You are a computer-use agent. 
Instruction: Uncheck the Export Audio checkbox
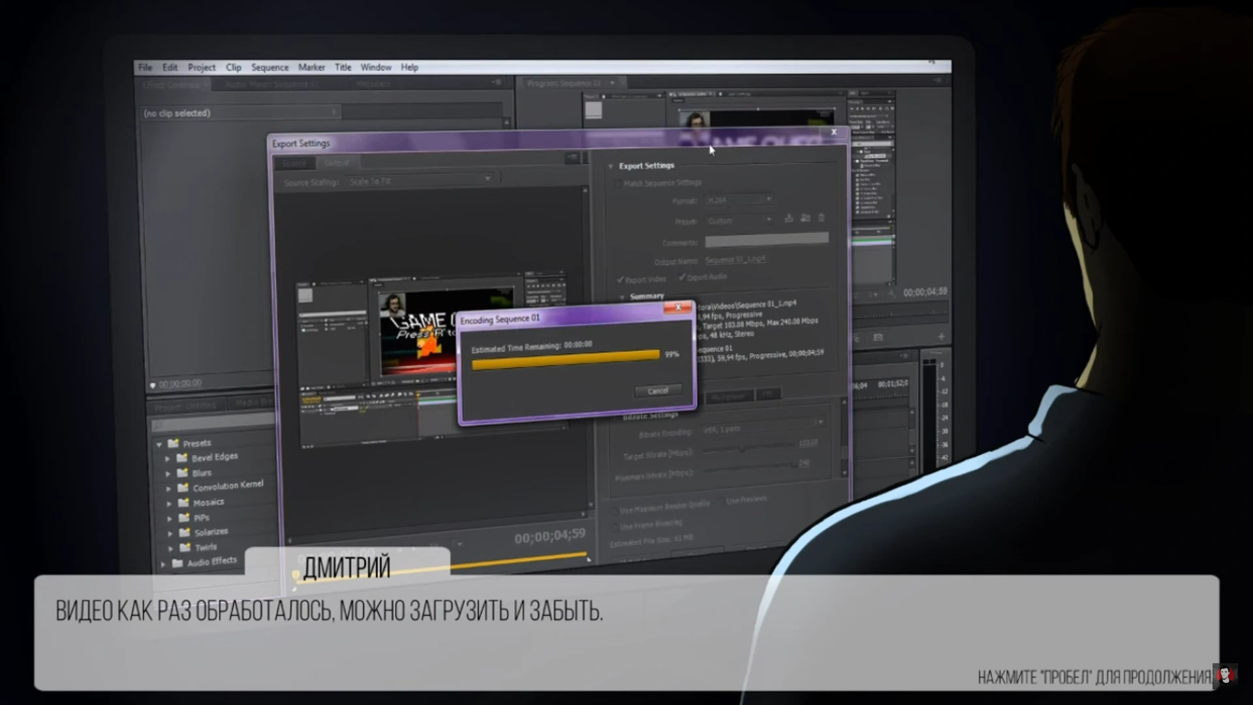point(682,277)
